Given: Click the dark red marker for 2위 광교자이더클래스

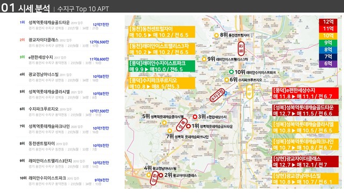Looking at the screenshot, I should (161, 175).
